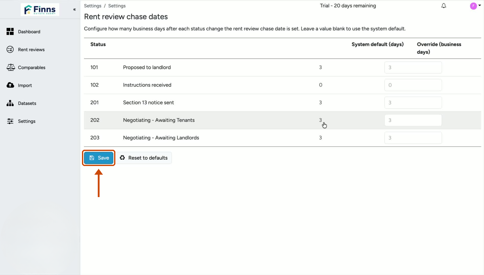This screenshot has width=484, height=275.
Task: Select 'Negotiating - Awaiting Landlords' text
Action: (x=161, y=137)
